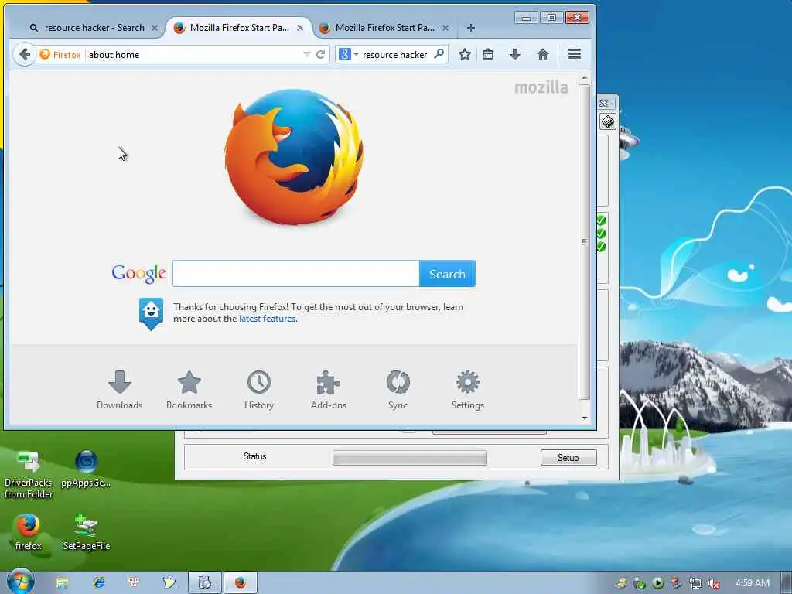Go back using the Firefox back arrow
This screenshot has width=792, height=594.
pyautogui.click(x=24, y=54)
